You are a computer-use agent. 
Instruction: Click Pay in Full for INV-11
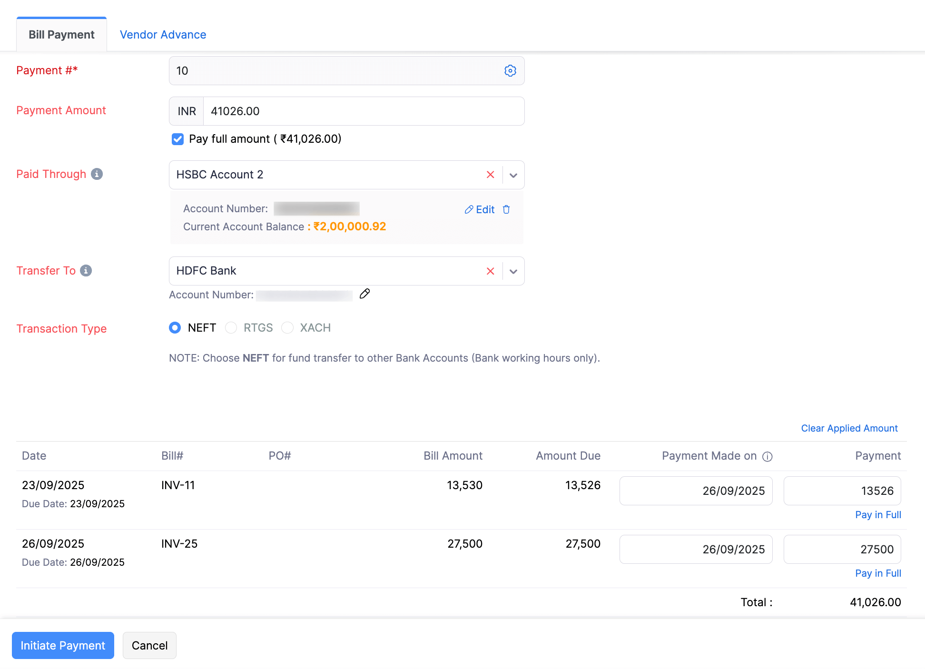(x=878, y=515)
